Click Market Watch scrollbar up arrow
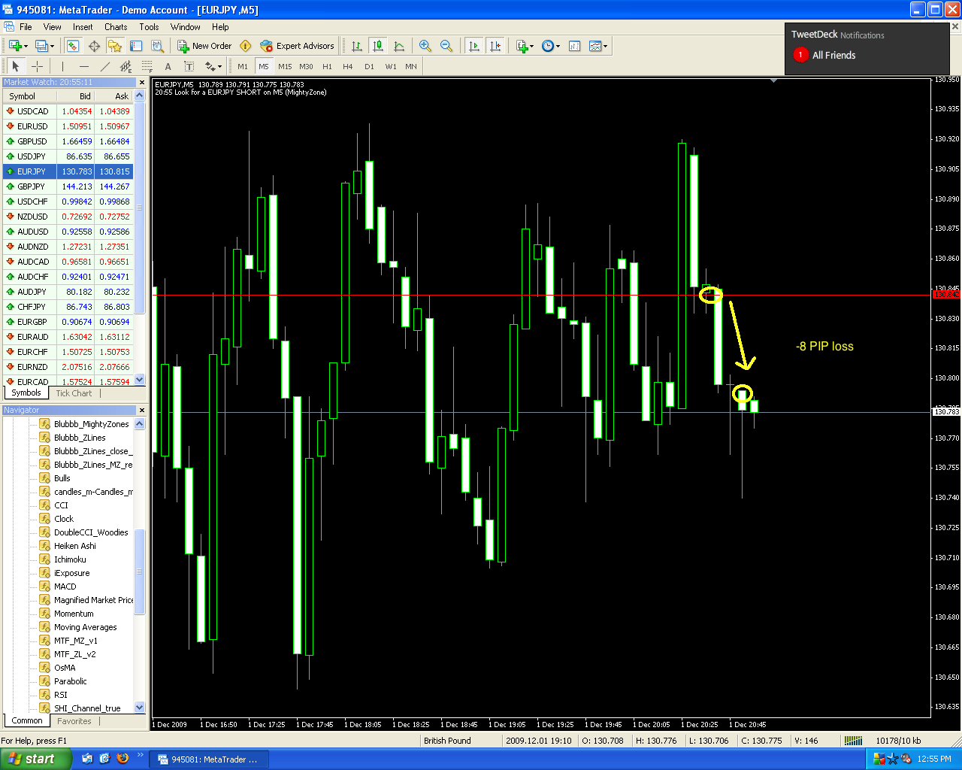This screenshot has height=770, width=962. tap(139, 95)
